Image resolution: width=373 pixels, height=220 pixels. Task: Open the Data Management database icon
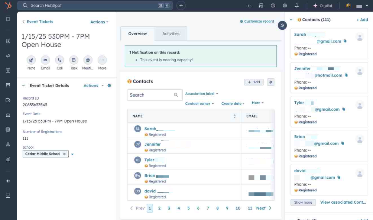(x=8, y=130)
